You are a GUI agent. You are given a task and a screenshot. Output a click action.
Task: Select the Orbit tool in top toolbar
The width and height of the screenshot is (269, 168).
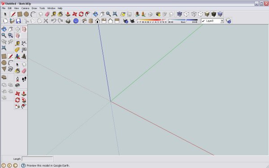(x=95, y=14)
